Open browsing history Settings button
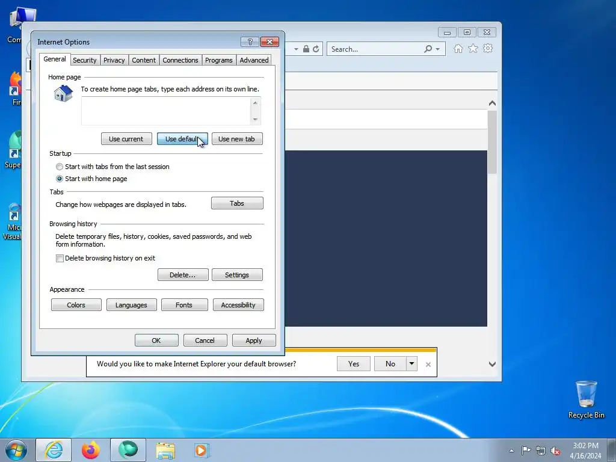This screenshot has height=462, width=616. tap(237, 275)
